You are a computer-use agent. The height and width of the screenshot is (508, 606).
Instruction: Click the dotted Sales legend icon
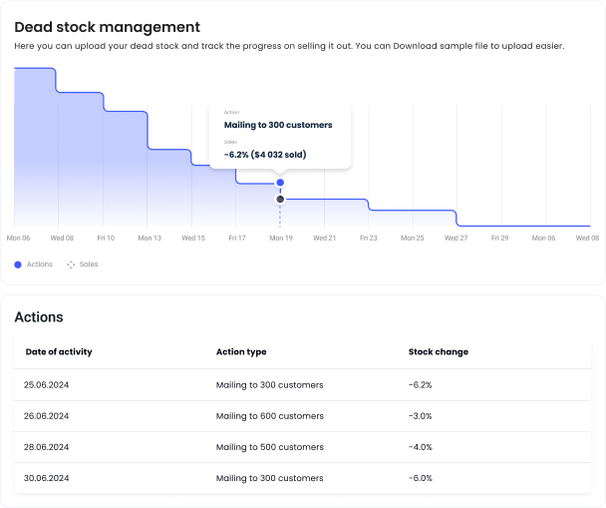click(71, 264)
